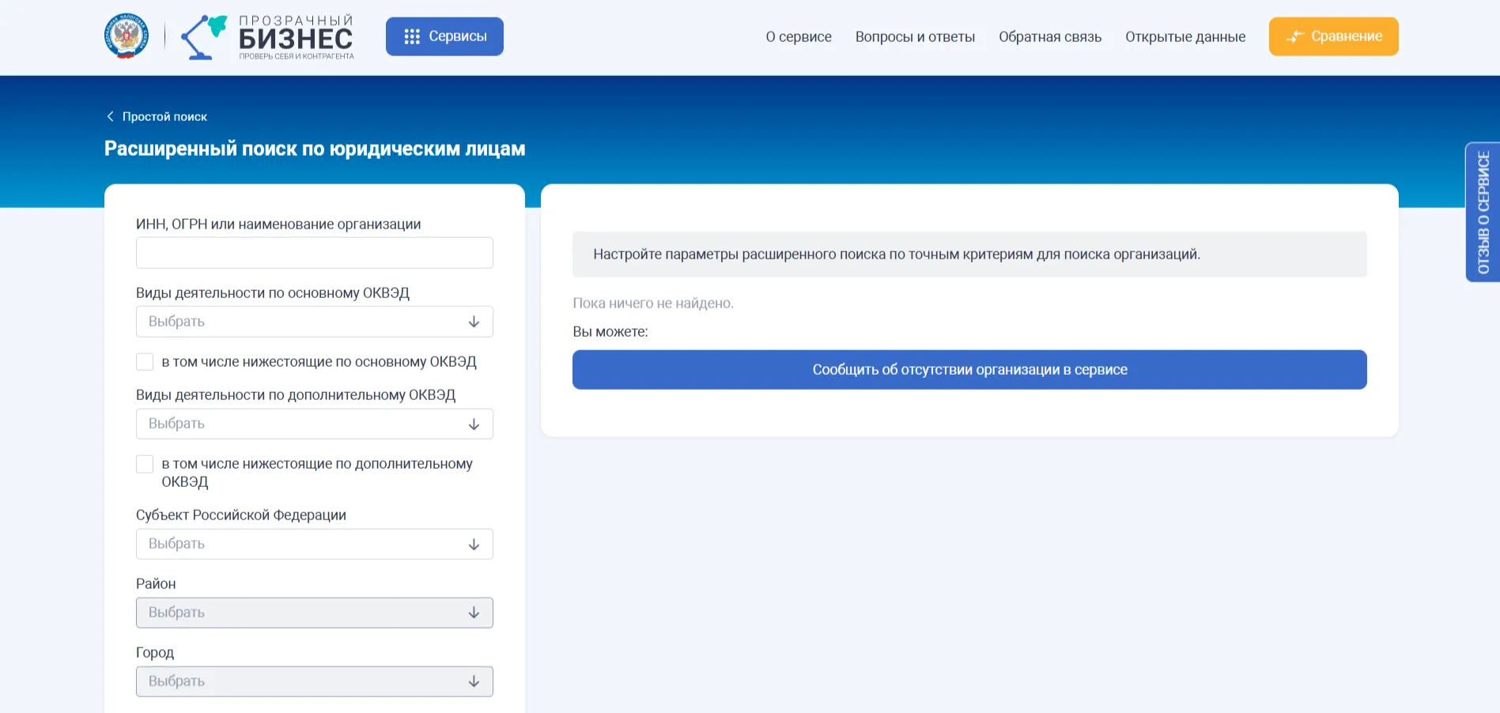This screenshot has width=1500, height=713.
Task: Click the ИНН, ОГРН search input field
Action: [314, 252]
